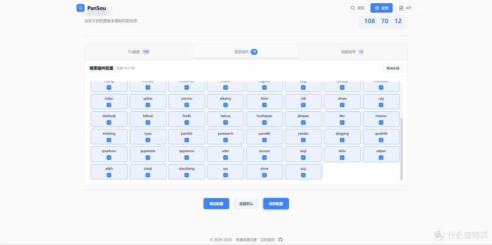Switch to the 网盘类型 tab
Viewport: 492px width, 245px height.
pyautogui.click(x=353, y=52)
